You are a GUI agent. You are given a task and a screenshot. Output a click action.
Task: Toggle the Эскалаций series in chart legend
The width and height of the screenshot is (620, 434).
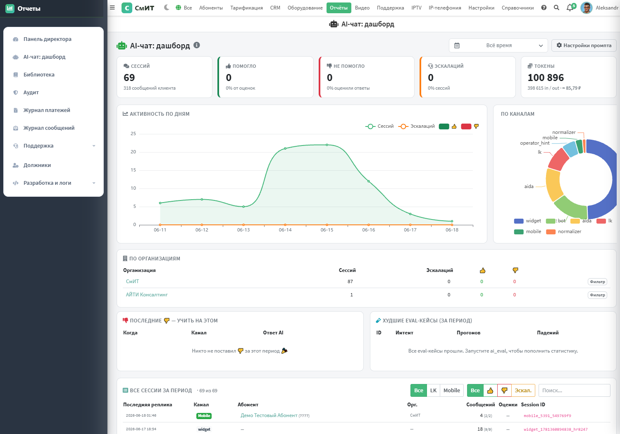click(416, 126)
